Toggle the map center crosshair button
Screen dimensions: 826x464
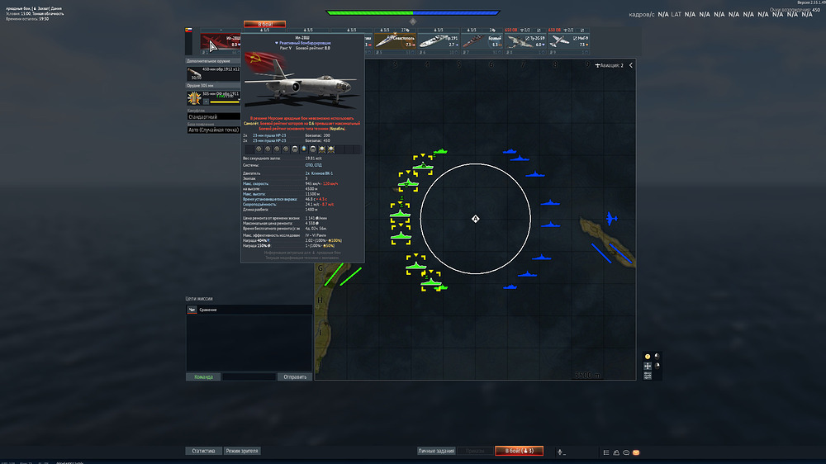click(x=648, y=366)
